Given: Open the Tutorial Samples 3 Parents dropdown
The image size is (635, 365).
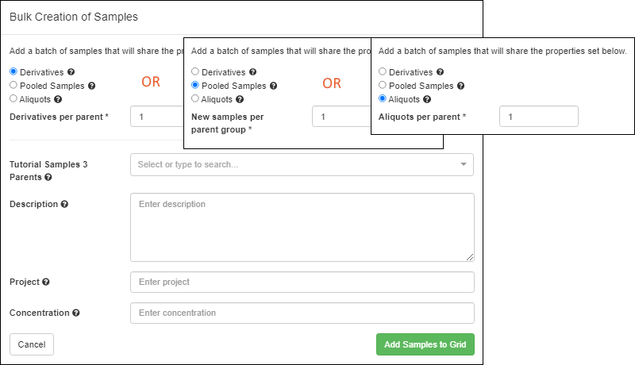Looking at the screenshot, I should coord(294,164).
